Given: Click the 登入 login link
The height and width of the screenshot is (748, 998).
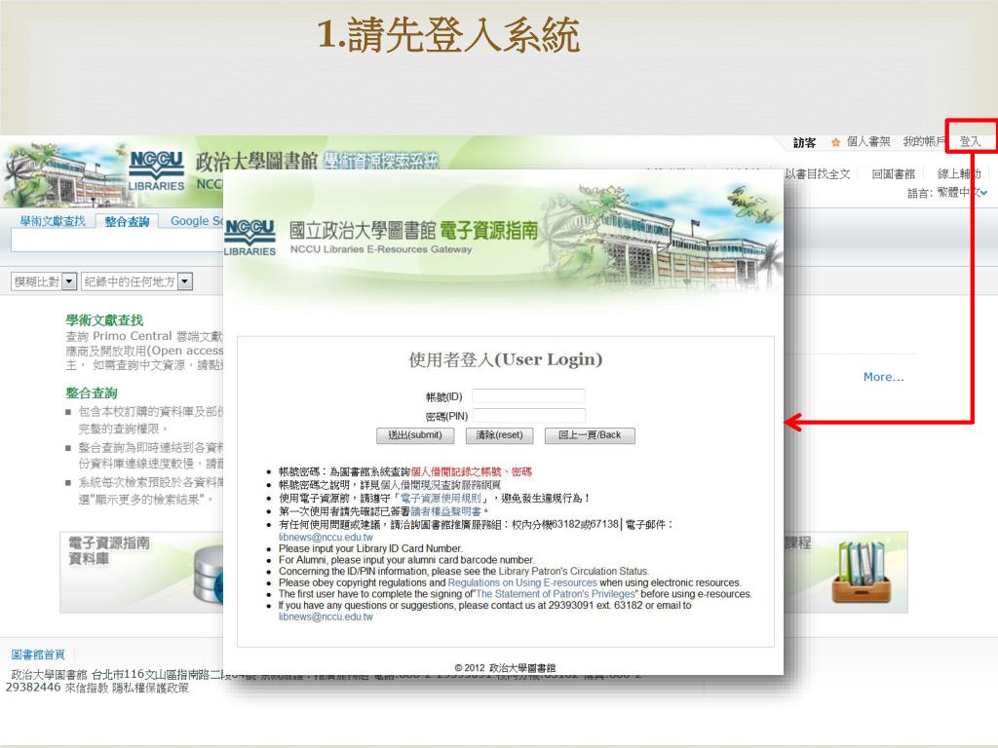Looking at the screenshot, I should coord(970,142).
